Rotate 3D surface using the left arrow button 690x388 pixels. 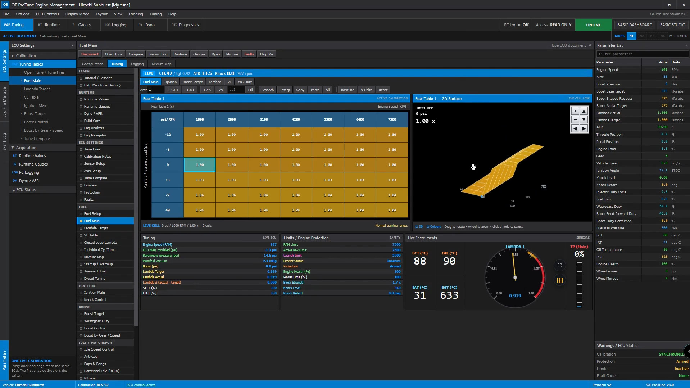(x=575, y=128)
